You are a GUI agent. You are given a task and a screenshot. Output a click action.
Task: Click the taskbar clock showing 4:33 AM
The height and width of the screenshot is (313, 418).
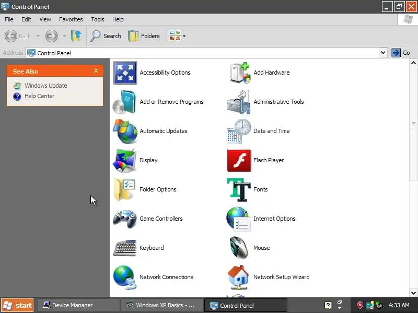(x=399, y=305)
